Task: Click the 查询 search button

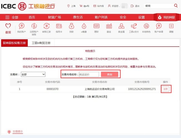Action: [109, 74]
